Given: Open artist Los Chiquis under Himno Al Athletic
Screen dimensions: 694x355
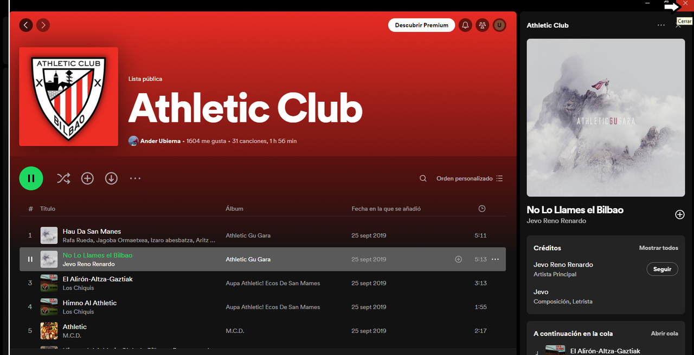Looking at the screenshot, I should 78,312.
